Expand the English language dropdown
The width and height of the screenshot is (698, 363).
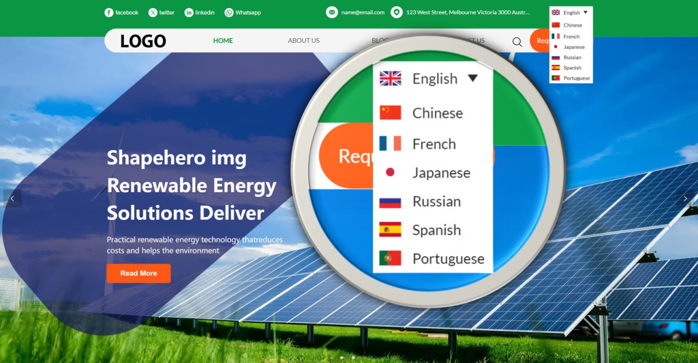click(x=571, y=12)
